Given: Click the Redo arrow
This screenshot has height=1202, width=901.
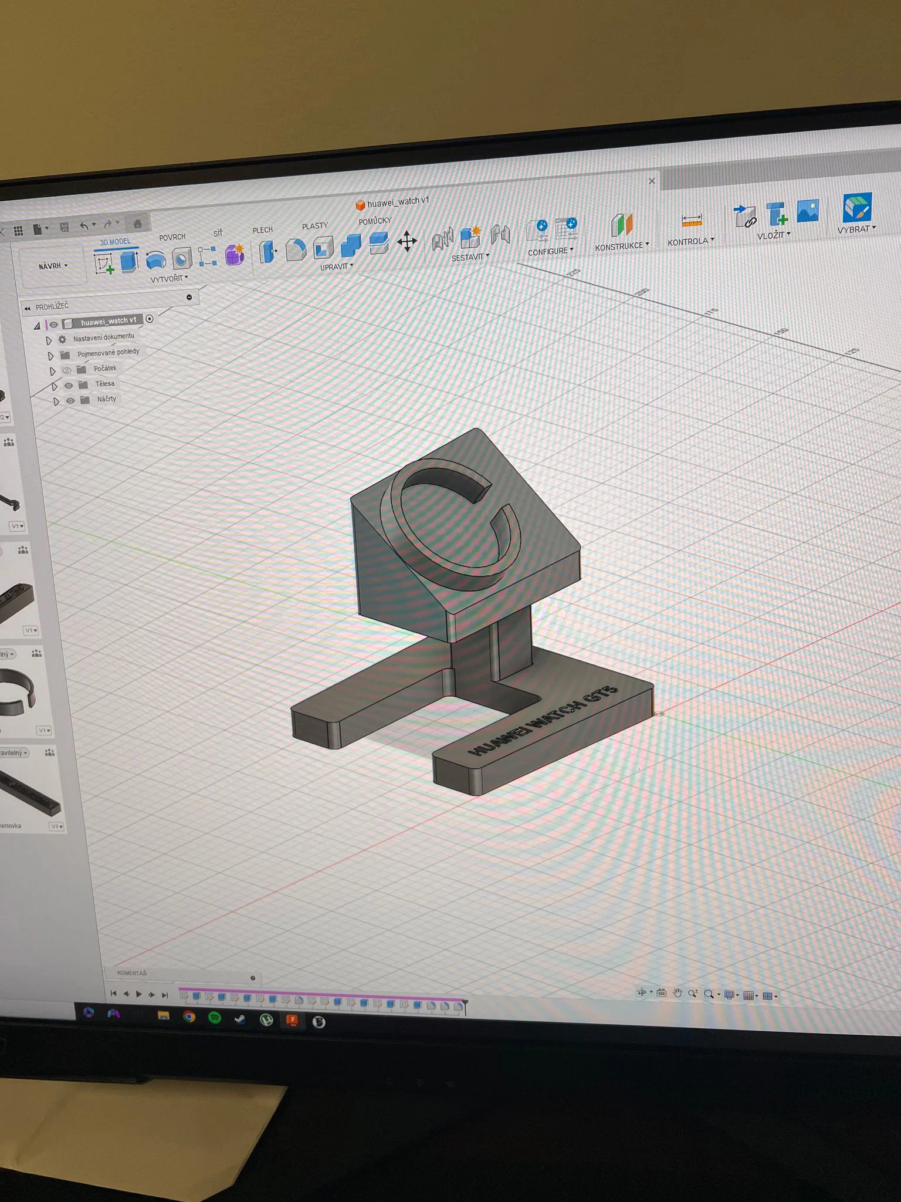Looking at the screenshot, I should pos(108,224).
